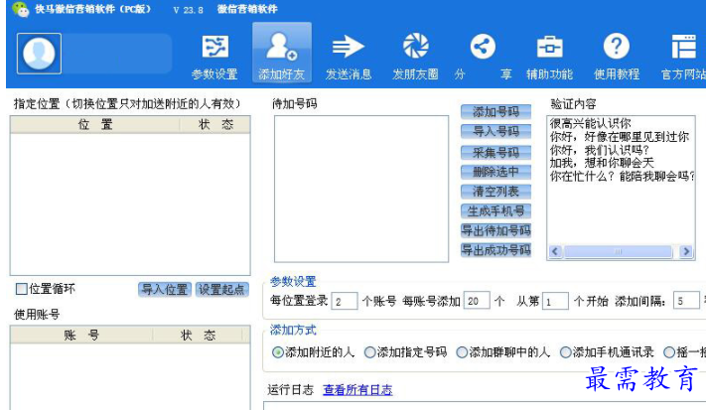Click 添加号码 button
The width and height of the screenshot is (706, 410).
(495, 111)
